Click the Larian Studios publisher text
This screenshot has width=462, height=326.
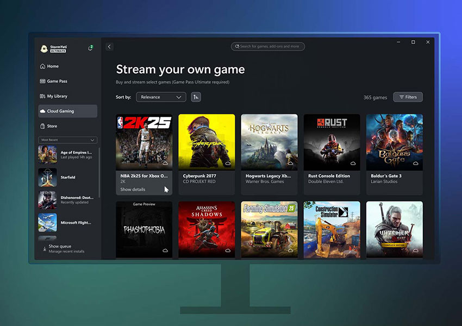pyautogui.click(x=384, y=181)
